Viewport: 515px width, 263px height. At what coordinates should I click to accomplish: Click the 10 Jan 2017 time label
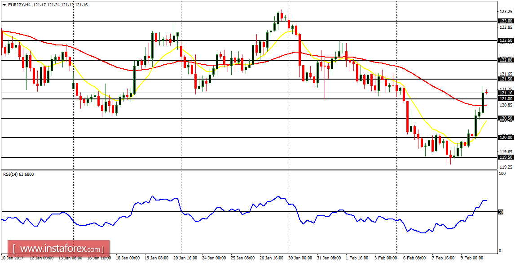[11, 259]
